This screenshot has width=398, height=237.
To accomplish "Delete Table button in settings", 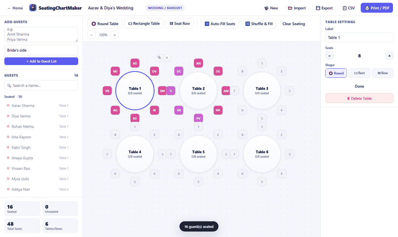I will [359, 98].
